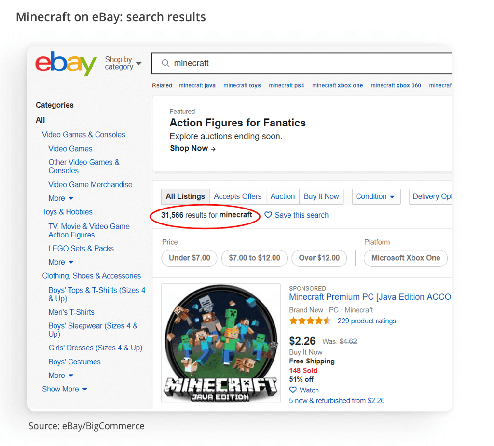
Task: Select the Under $7.00 price filter
Action: point(189,258)
